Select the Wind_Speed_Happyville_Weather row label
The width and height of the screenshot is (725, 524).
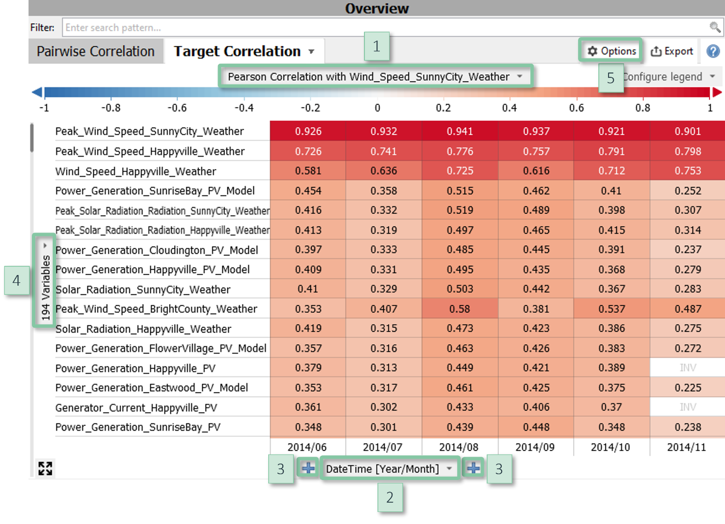[135, 171]
